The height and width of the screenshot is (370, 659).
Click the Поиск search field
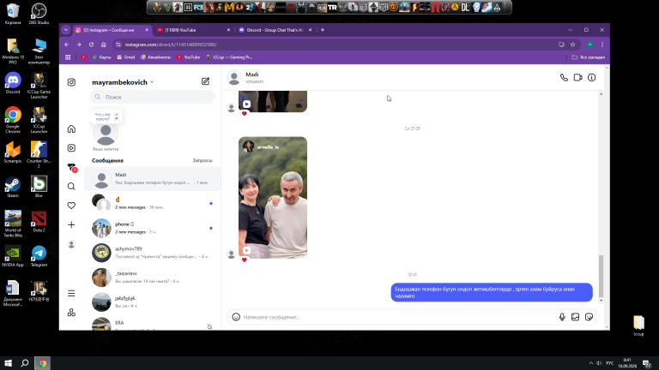(152, 97)
